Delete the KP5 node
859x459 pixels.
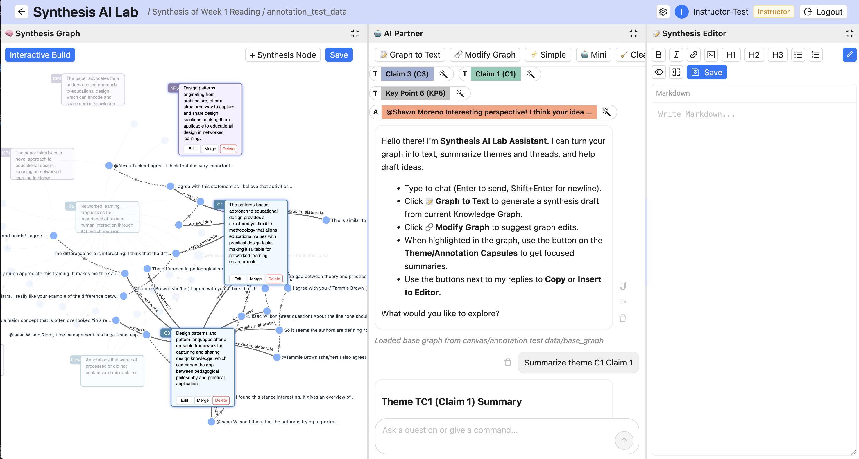point(228,149)
